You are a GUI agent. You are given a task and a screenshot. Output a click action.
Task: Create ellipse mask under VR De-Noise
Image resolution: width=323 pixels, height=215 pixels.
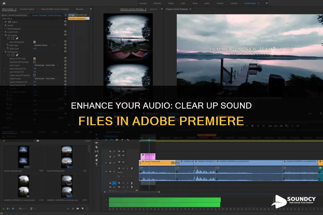9,38
